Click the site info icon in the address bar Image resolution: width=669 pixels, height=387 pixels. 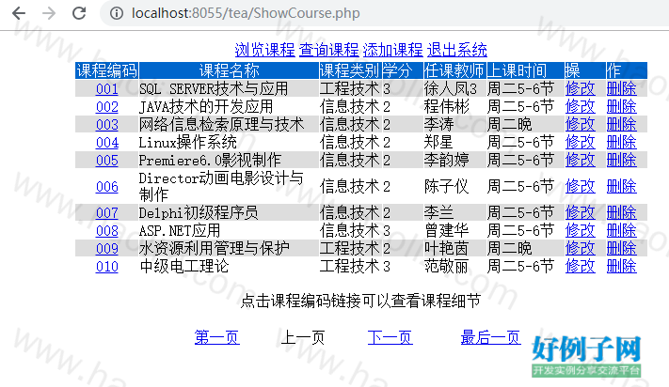pos(117,13)
